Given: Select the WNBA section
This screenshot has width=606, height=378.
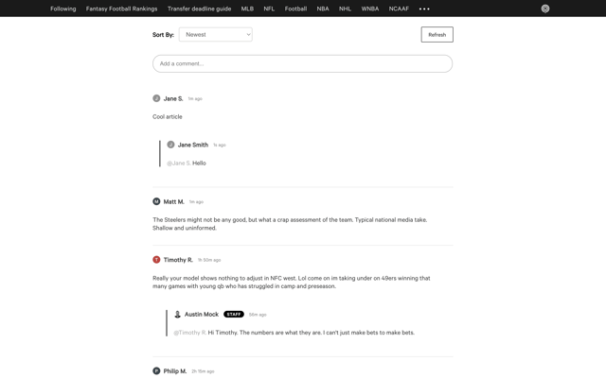Looking at the screenshot, I should (370, 9).
